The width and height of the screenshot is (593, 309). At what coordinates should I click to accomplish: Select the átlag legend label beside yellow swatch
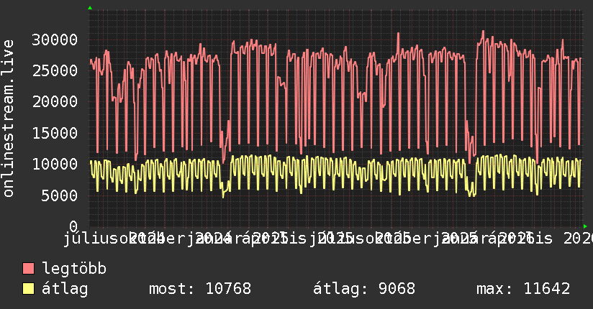[65, 289]
